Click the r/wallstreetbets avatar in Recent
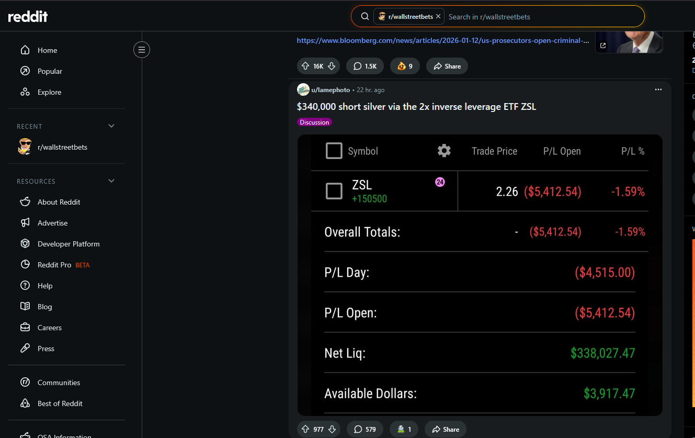 pos(25,147)
